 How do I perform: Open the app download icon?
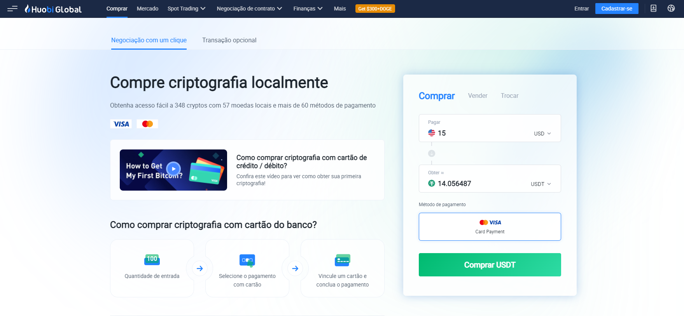coord(653,8)
